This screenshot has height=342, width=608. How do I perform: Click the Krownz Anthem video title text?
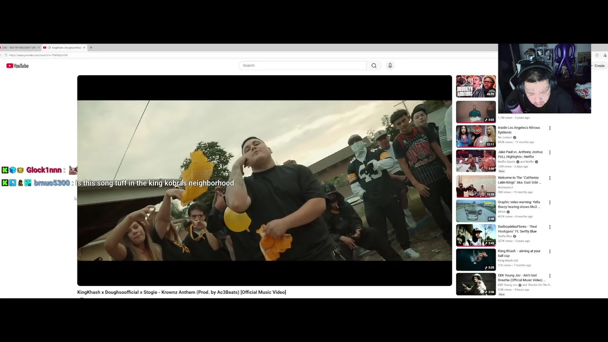[181, 292]
